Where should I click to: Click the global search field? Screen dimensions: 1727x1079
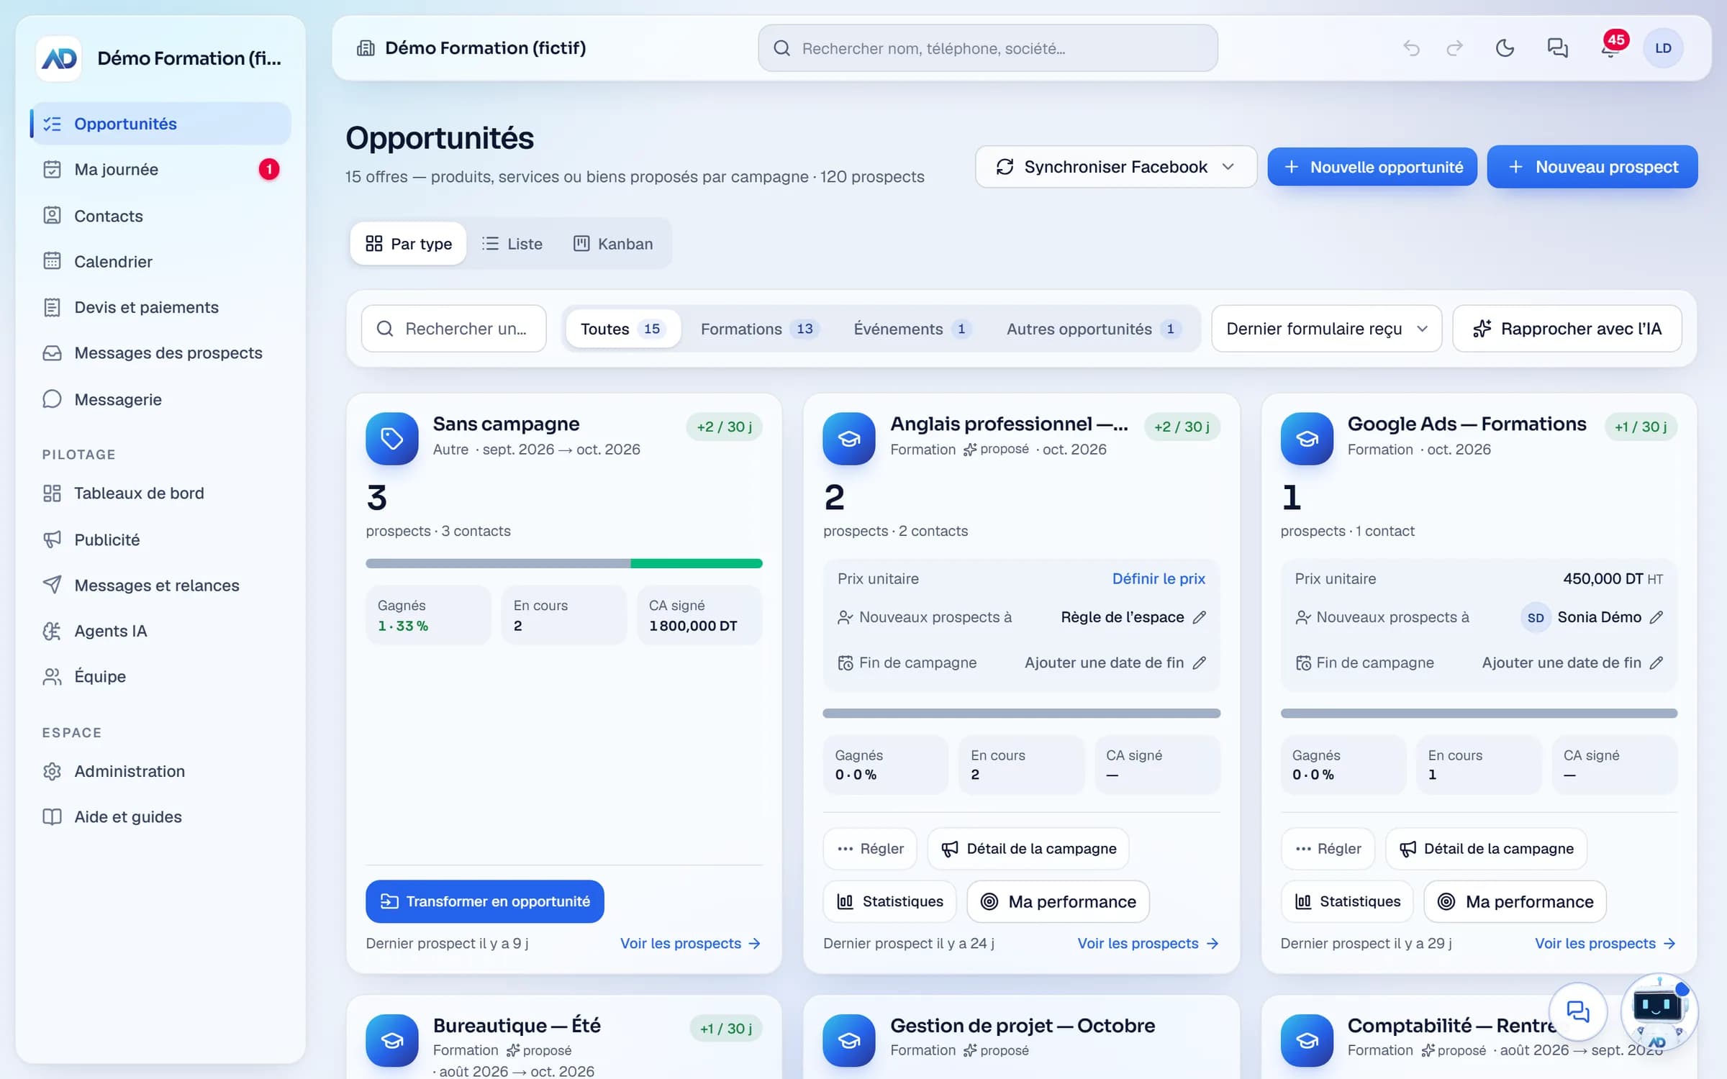(x=988, y=48)
